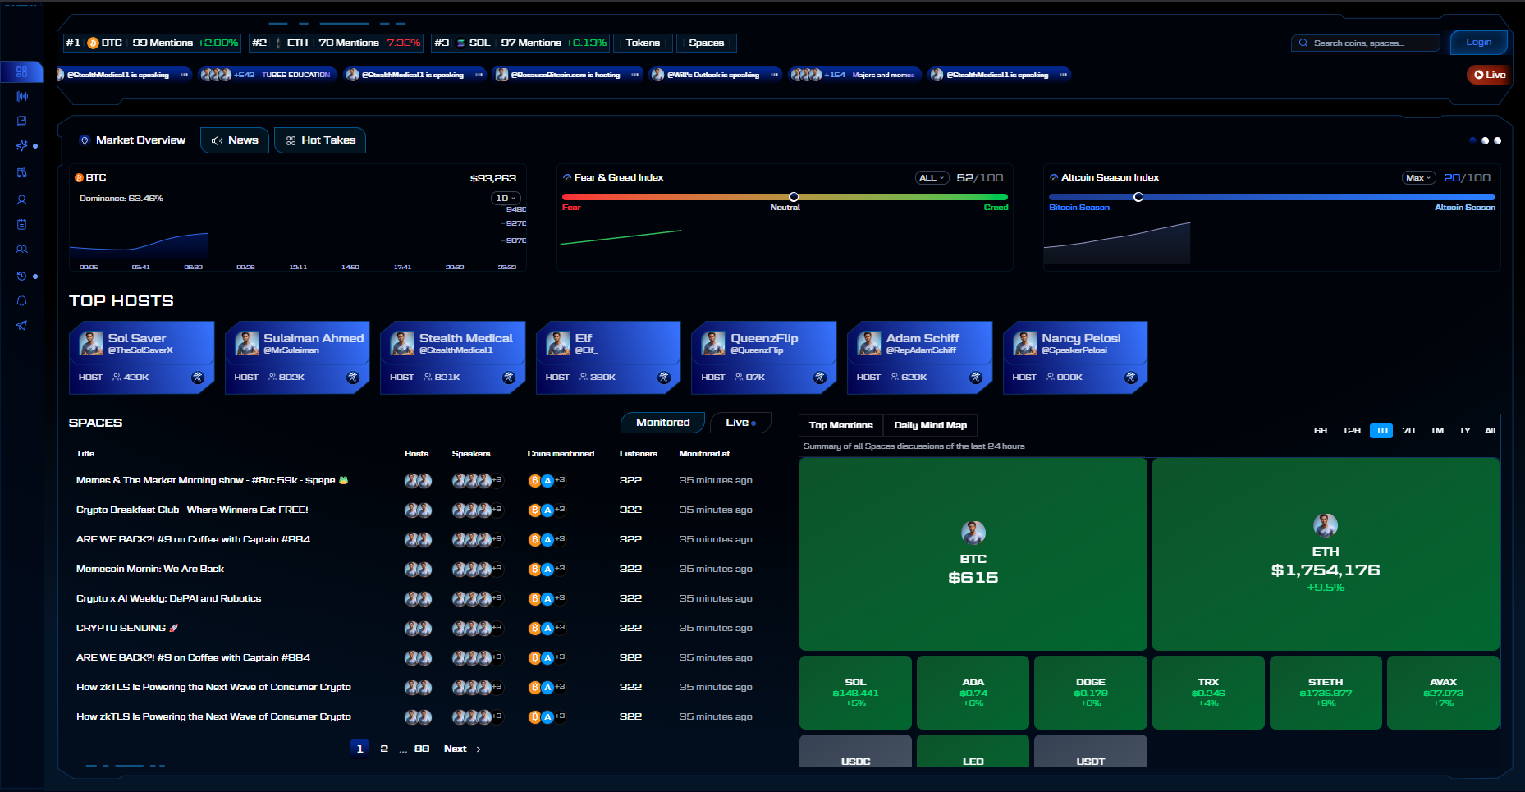Open the Adam Schiff host card
Image resolution: width=1525 pixels, height=792 pixels.
click(919, 358)
